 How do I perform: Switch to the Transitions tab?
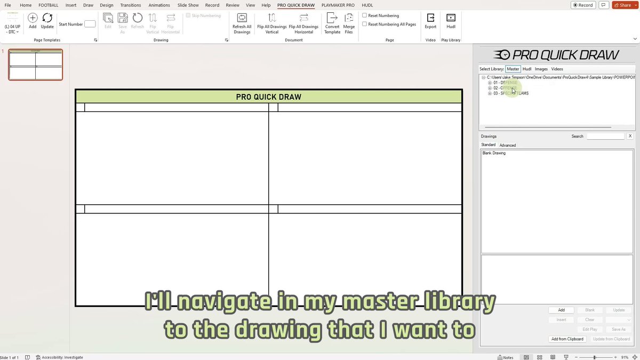click(x=131, y=5)
